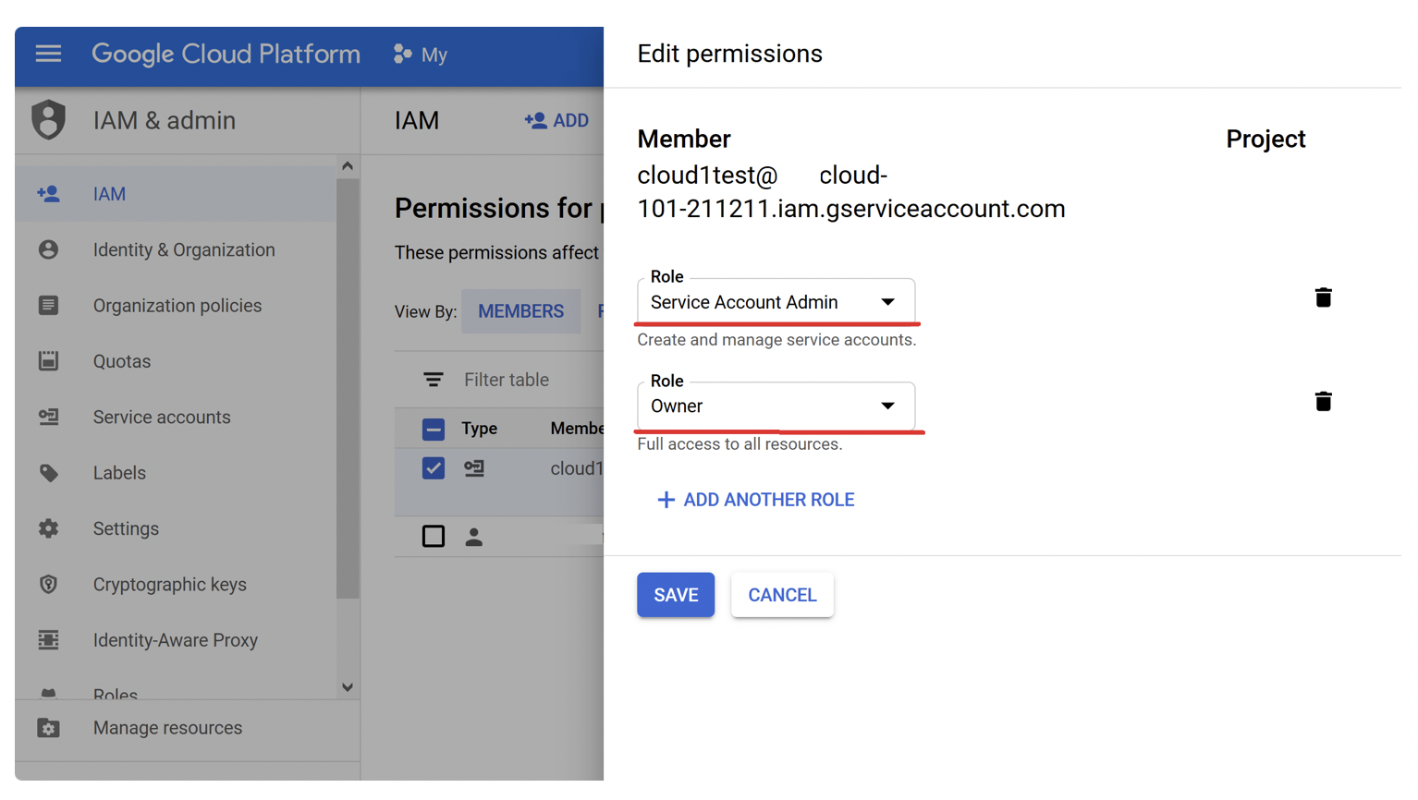Remove the Owner role with trash icon

point(1323,402)
